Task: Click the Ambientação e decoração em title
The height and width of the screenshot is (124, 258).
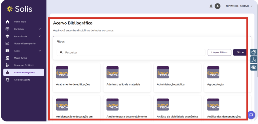Action: coord(74,117)
